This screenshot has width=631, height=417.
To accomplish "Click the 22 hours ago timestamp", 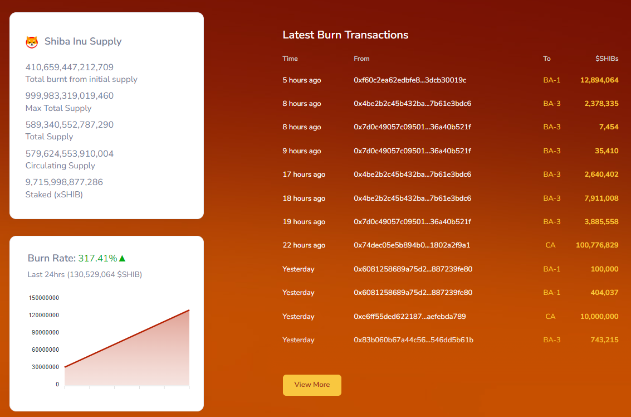I will tap(304, 245).
